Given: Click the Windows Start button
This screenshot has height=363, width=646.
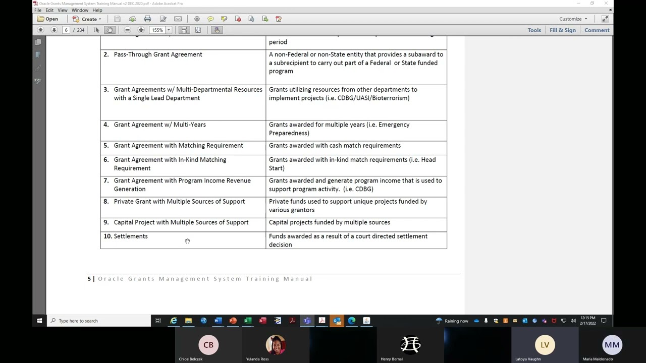Looking at the screenshot, I should pyautogui.click(x=39, y=321).
